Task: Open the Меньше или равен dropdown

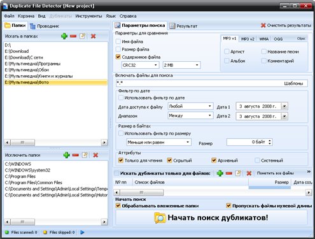Action: click(x=158, y=142)
